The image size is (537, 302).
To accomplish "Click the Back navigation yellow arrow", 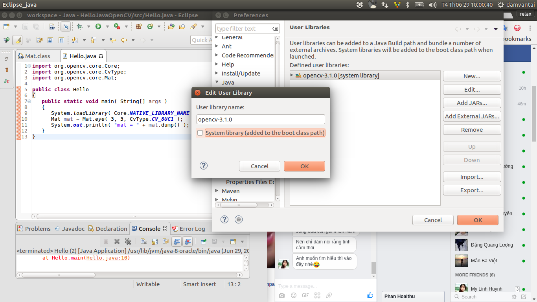I will point(124,40).
